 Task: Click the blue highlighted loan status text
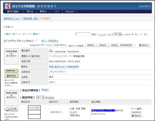click(103, 110)
